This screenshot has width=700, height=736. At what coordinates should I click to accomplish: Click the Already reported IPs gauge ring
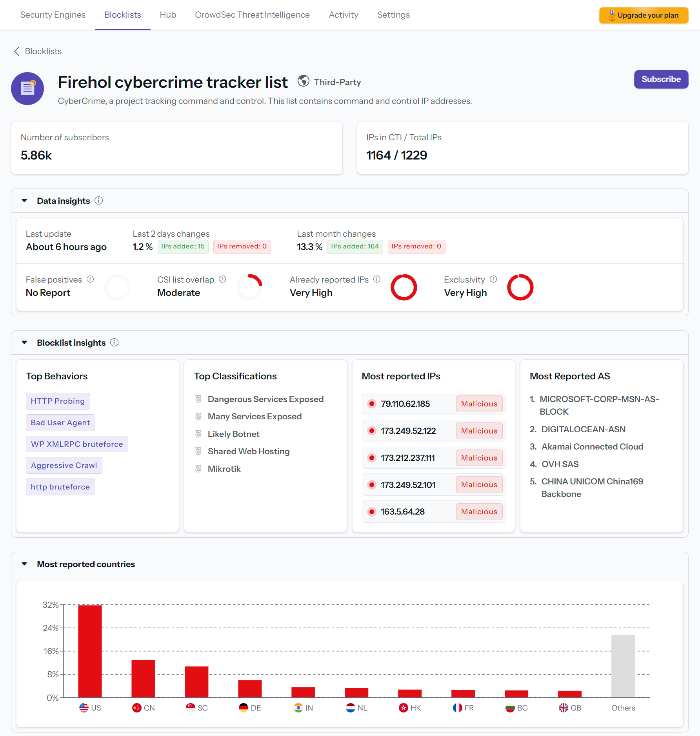[x=404, y=287]
